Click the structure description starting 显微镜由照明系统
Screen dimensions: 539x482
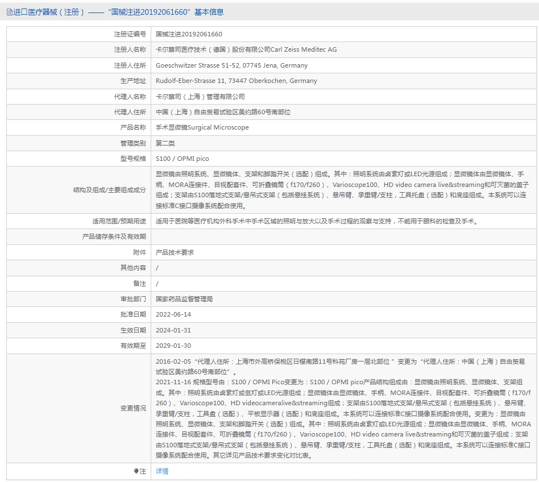tap(342, 190)
